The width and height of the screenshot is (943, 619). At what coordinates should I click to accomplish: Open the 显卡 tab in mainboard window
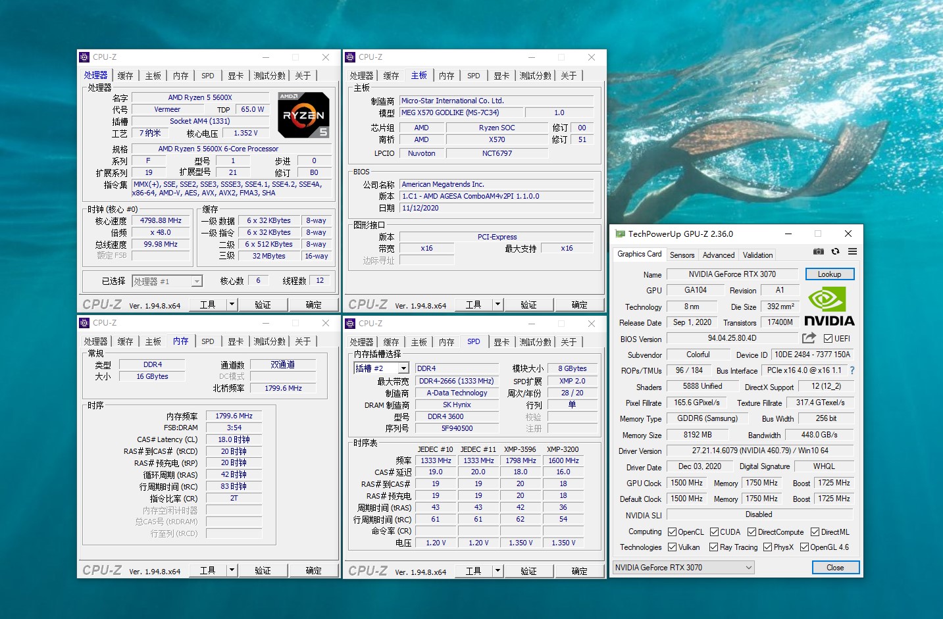pyautogui.click(x=501, y=76)
